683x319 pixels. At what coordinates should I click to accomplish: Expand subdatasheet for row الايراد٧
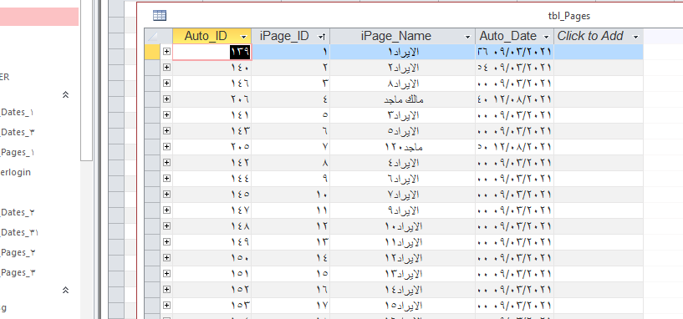click(166, 195)
